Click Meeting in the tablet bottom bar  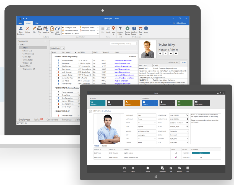[179, 169]
